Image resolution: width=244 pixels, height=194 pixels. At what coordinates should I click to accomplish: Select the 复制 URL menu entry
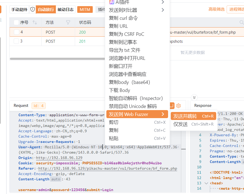tap(137, 26)
